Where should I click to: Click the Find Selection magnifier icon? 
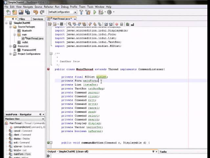(x=70, y=24)
